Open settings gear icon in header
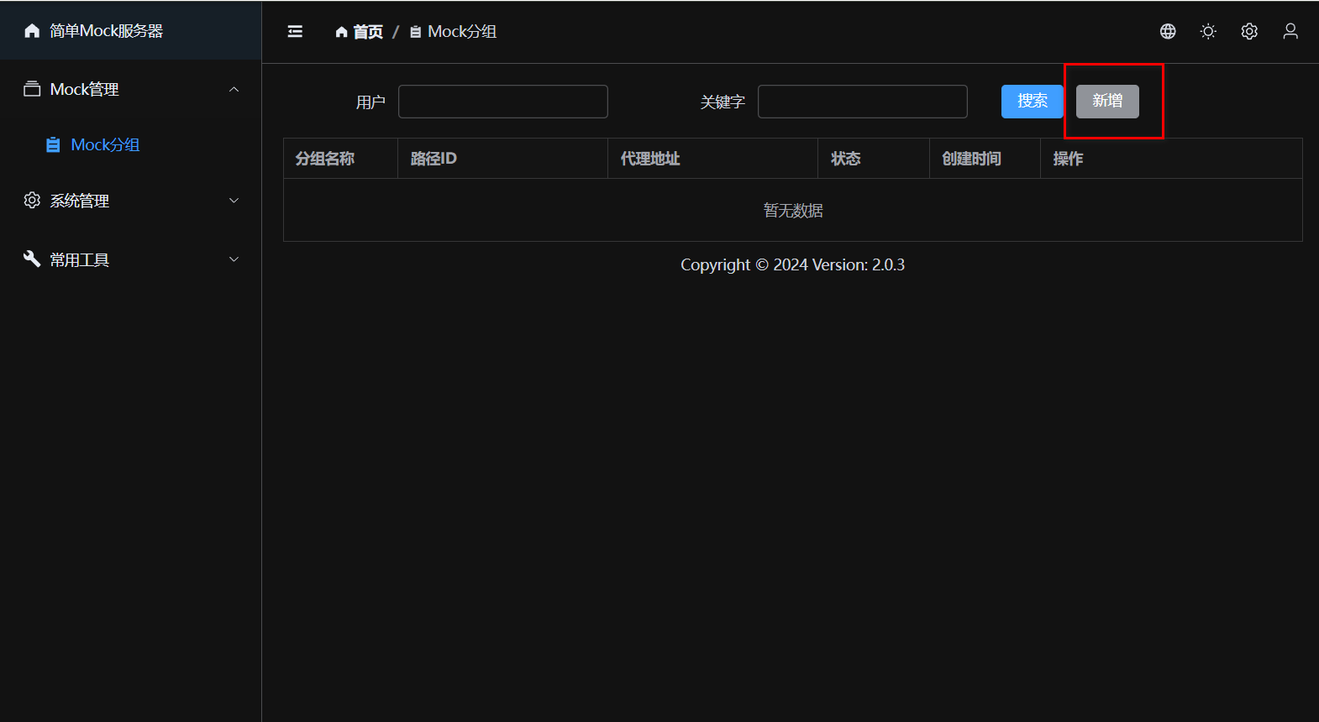 pos(1249,31)
